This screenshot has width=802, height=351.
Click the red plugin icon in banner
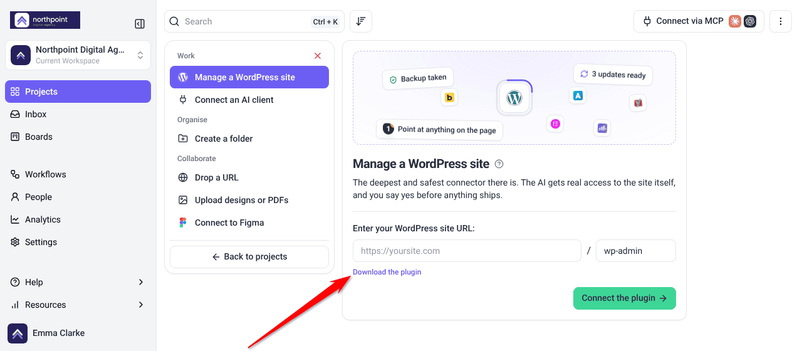(x=638, y=103)
